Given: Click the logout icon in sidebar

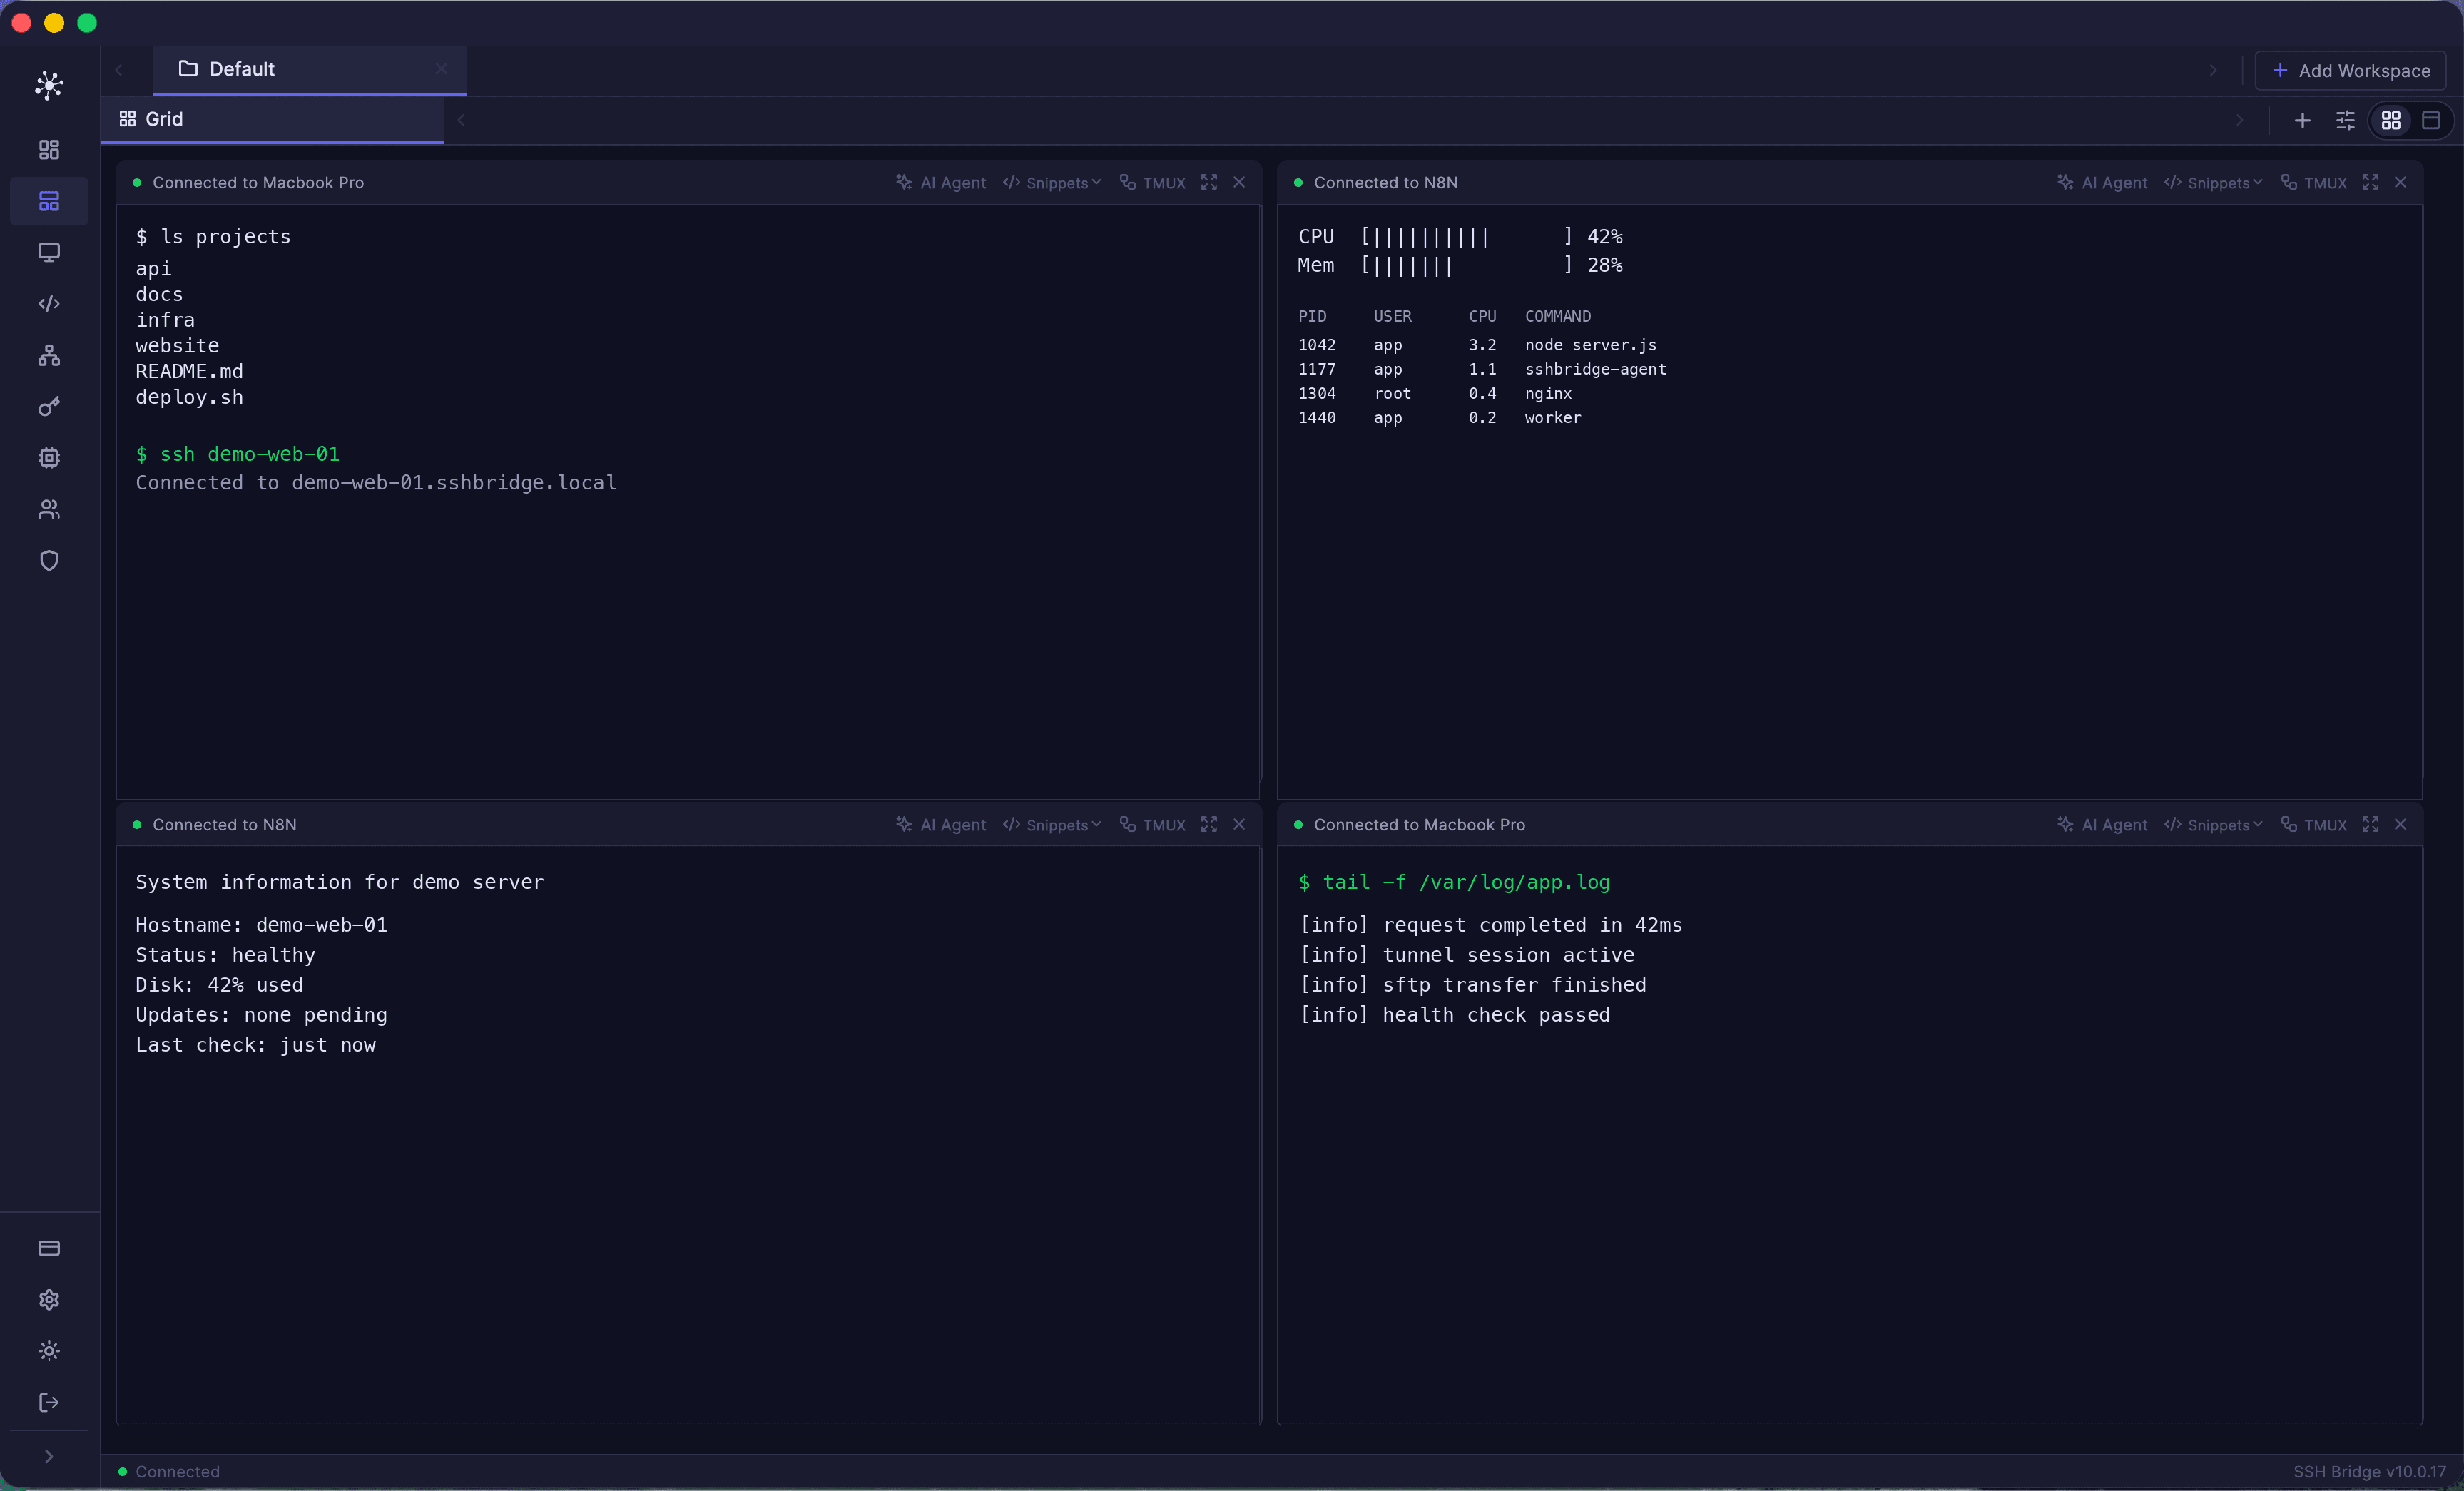Looking at the screenshot, I should click(x=49, y=1402).
